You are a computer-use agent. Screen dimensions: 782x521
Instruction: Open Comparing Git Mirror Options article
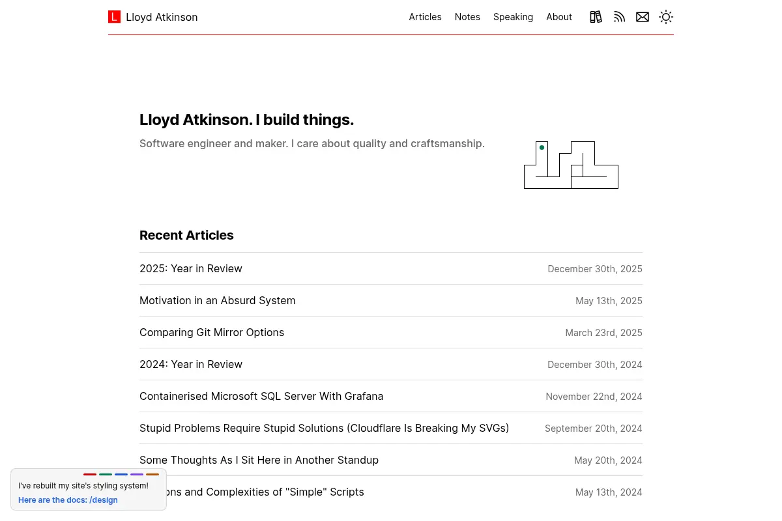tap(212, 332)
